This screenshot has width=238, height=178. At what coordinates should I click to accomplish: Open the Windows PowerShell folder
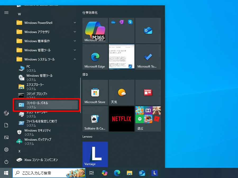46,23
